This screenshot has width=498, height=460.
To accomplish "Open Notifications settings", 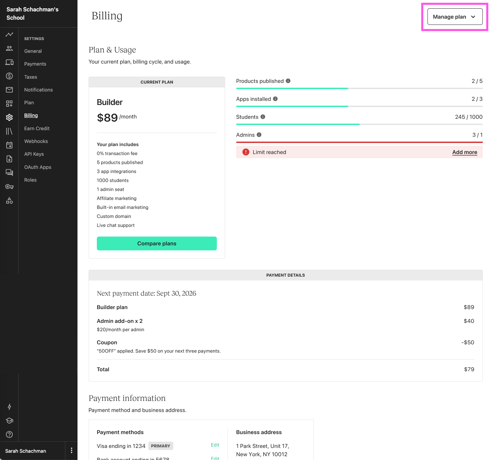I will tap(38, 90).
